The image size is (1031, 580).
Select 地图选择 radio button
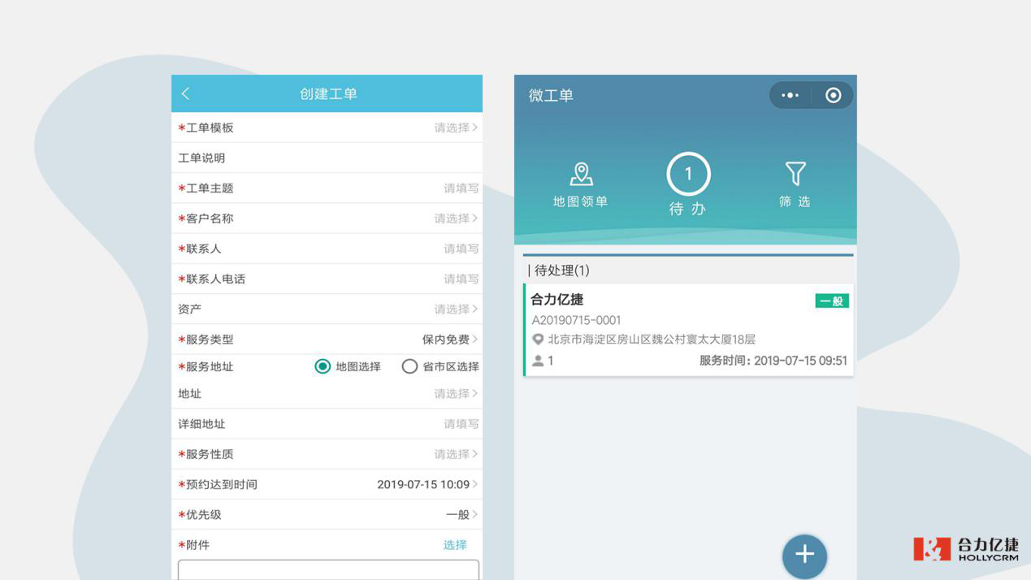click(x=323, y=366)
